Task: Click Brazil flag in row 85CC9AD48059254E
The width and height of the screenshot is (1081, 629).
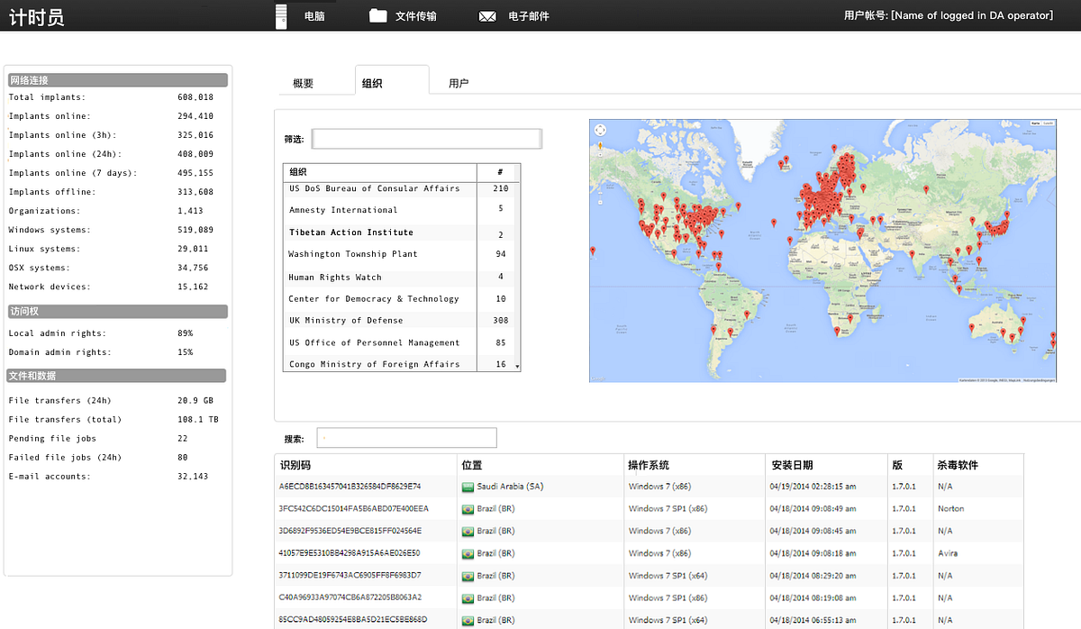Action: (468, 620)
